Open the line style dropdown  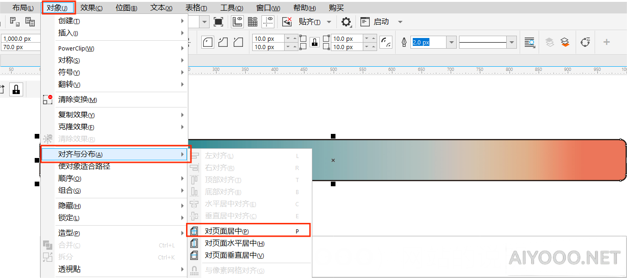pos(511,43)
